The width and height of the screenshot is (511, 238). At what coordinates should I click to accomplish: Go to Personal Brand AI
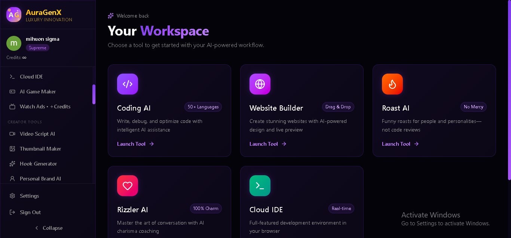point(46,179)
